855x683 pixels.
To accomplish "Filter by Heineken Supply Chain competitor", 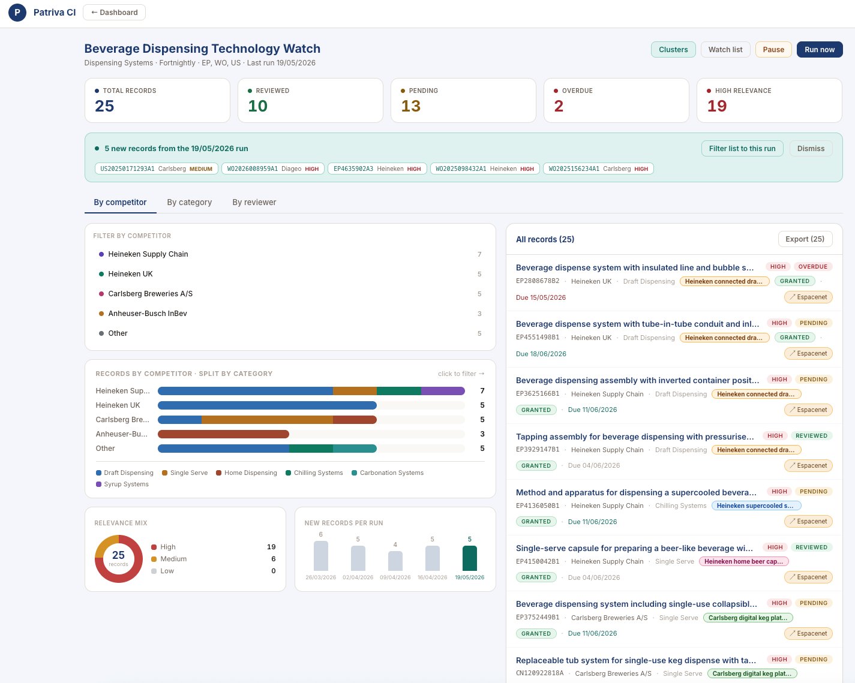I will click(290, 254).
